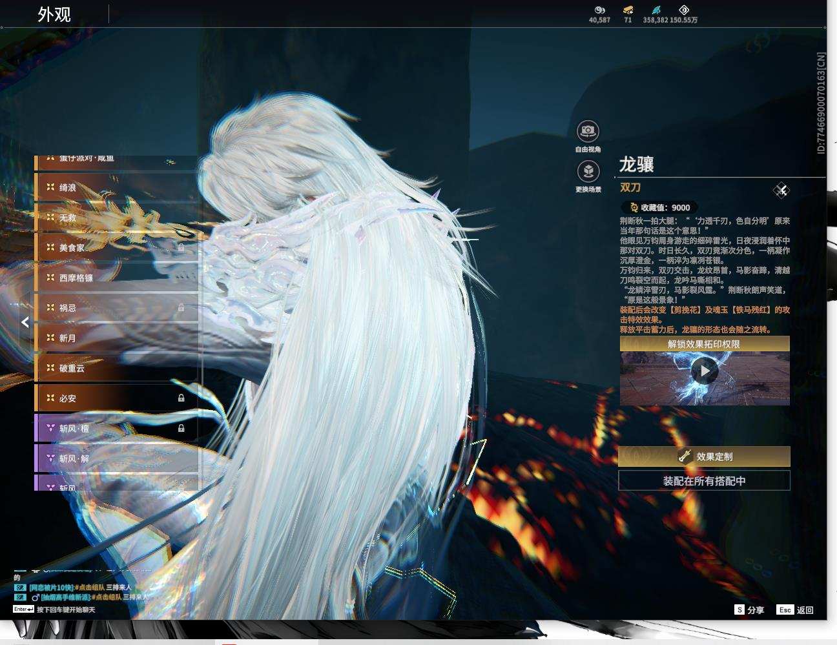Image resolution: width=837 pixels, height=645 pixels.
Task: Click the diamond currency icon showing 150.55万
Action: click(x=684, y=10)
